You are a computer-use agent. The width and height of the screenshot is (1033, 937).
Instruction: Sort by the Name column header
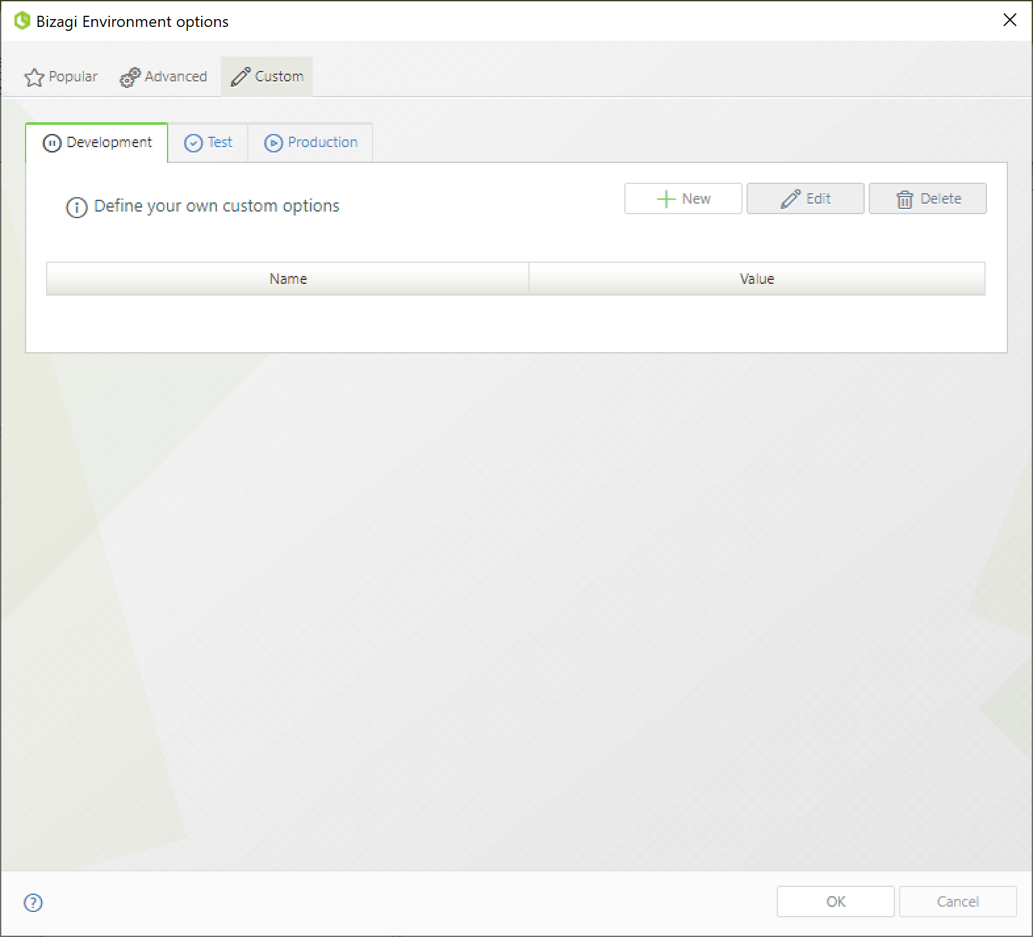288,279
